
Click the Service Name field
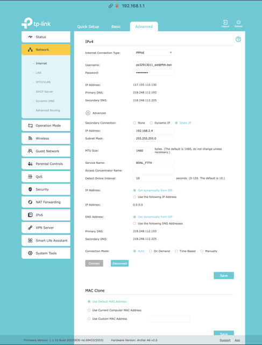tap(153, 163)
